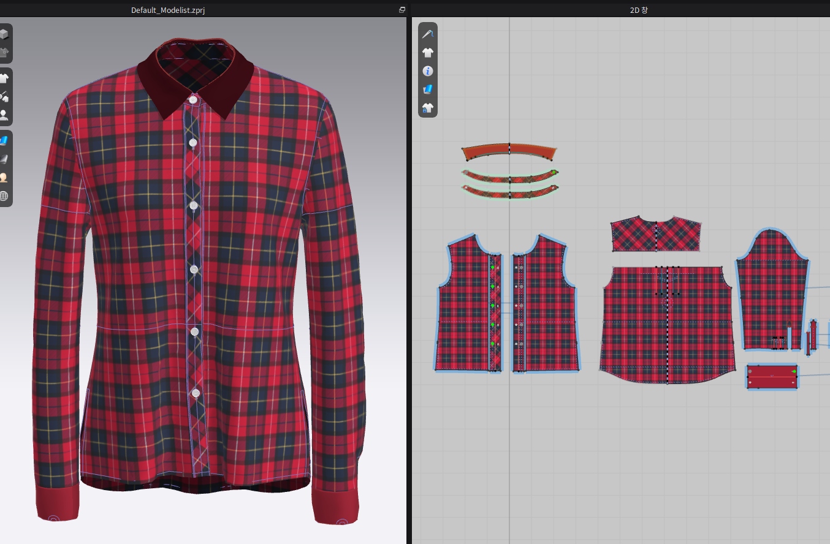
Task: Select the gray fabric surface icon in 3D toolbar
Action: pos(4,159)
